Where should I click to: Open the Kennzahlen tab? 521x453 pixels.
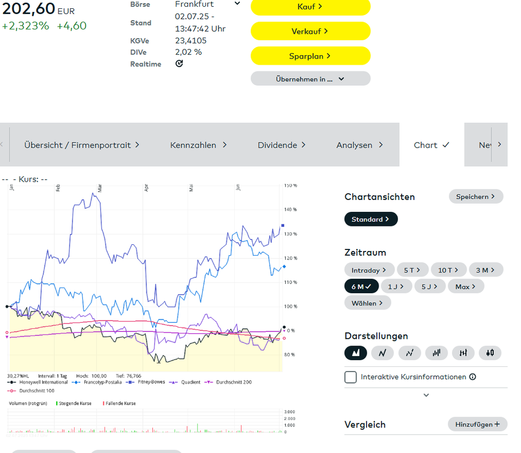198,145
